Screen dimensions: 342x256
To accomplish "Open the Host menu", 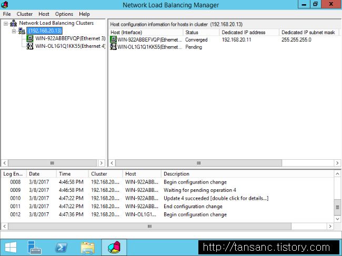I will pyautogui.click(x=44, y=14).
